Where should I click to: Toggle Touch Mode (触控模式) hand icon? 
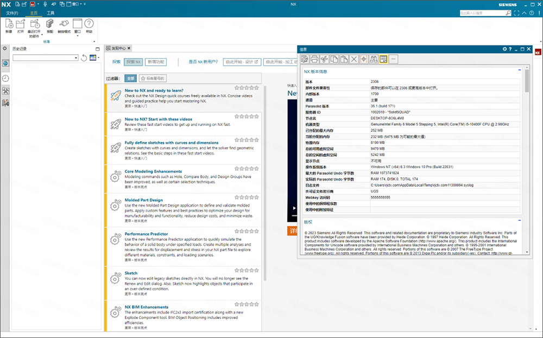[64, 23]
